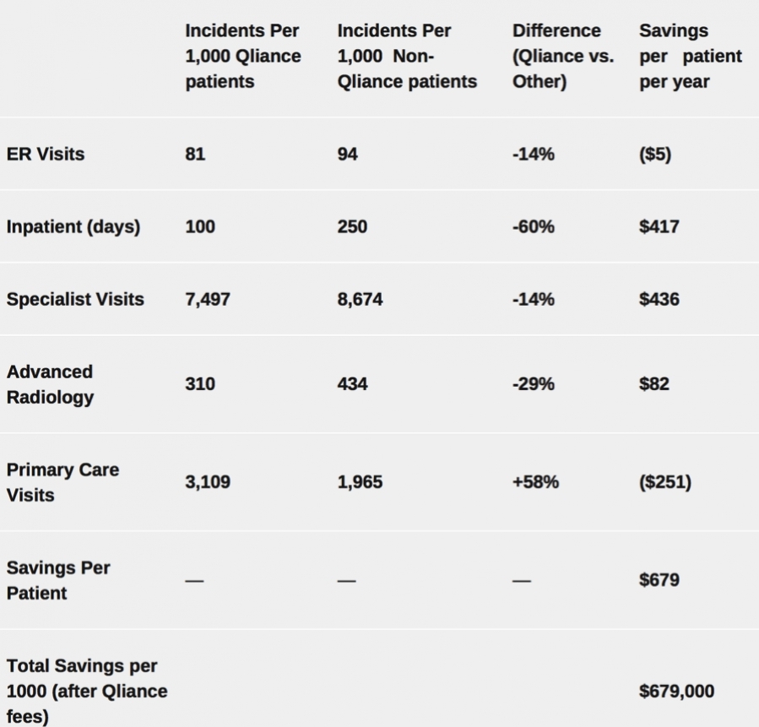Screen dimensions: 759x727
Task: Select the 3,109 primary care visits value
Action: (x=208, y=482)
